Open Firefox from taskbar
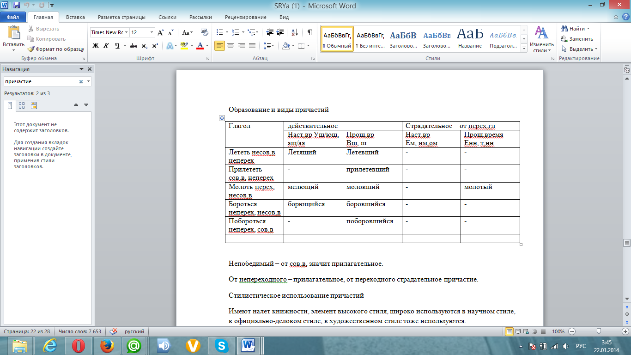 (107, 345)
